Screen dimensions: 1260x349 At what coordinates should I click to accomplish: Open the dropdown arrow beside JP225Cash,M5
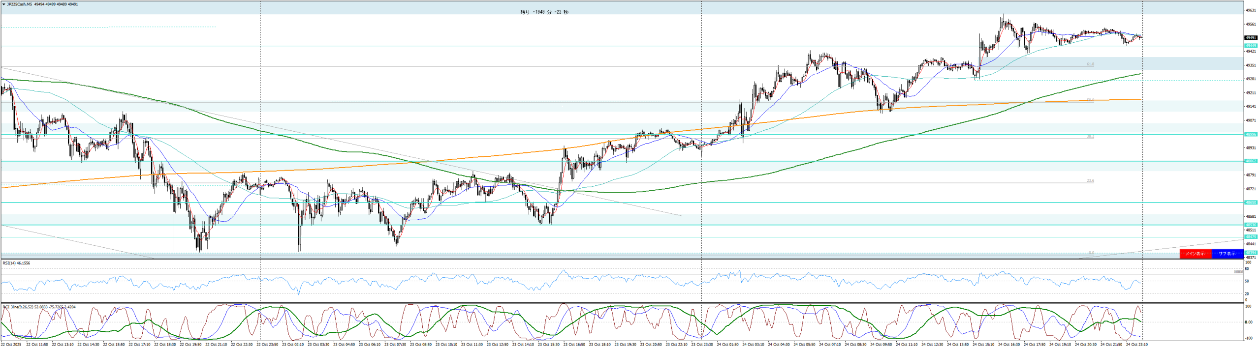pyautogui.click(x=4, y=4)
